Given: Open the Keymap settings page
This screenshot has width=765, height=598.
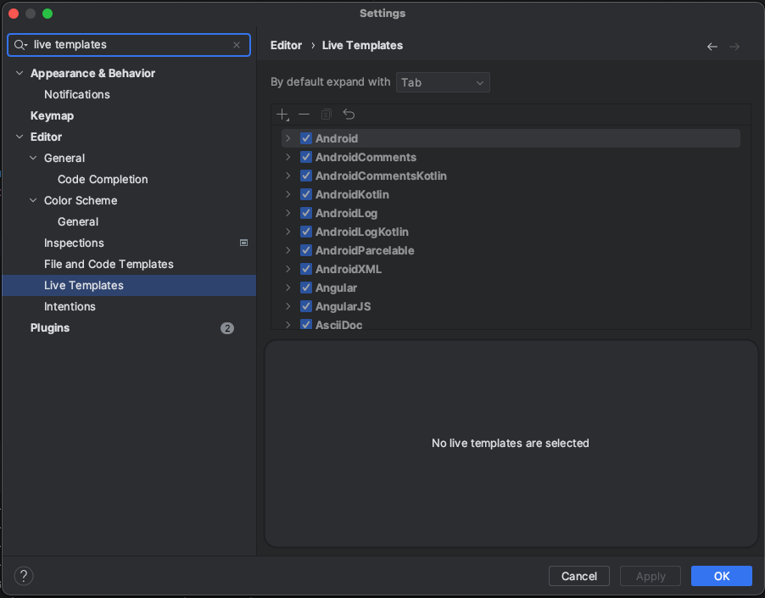Looking at the screenshot, I should 52,115.
